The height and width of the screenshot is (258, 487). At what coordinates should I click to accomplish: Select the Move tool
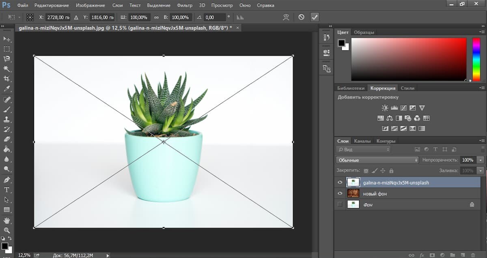click(7, 39)
